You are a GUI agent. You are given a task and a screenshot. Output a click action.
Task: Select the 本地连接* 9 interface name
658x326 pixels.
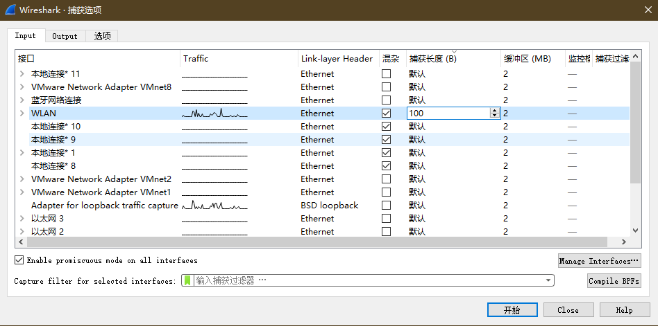53,140
